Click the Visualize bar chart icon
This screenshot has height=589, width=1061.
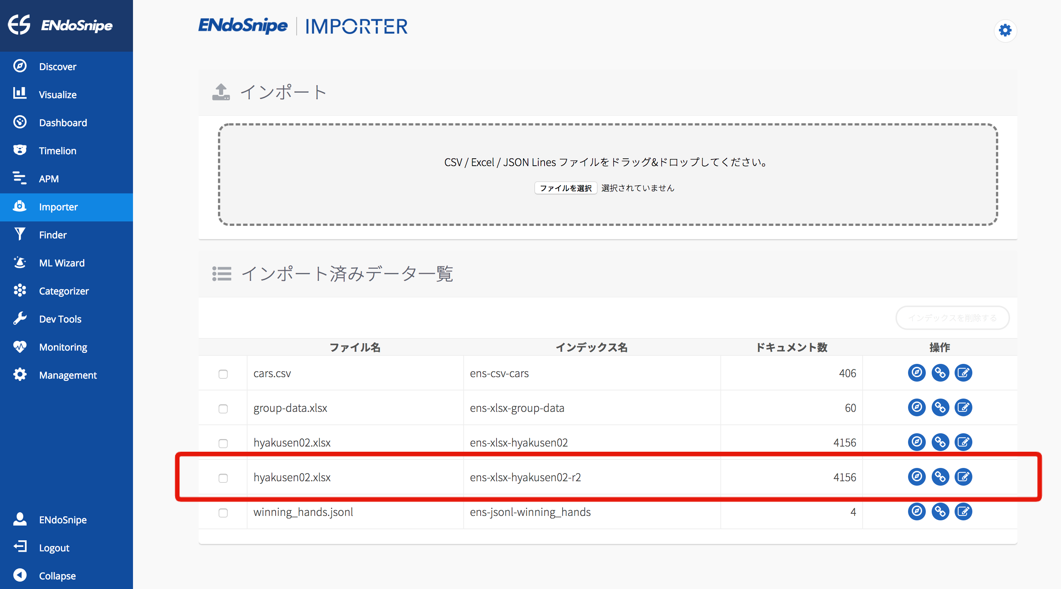[x=20, y=93]
